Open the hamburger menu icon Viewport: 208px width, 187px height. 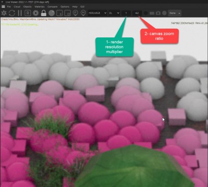[3, 7]
